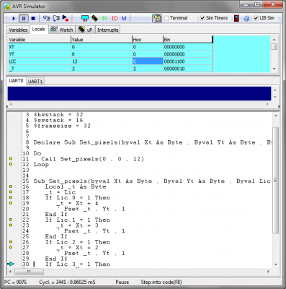Toggle the green R registers button
The height and width of the screenshot is (289, 286).
tap(104, 18)
